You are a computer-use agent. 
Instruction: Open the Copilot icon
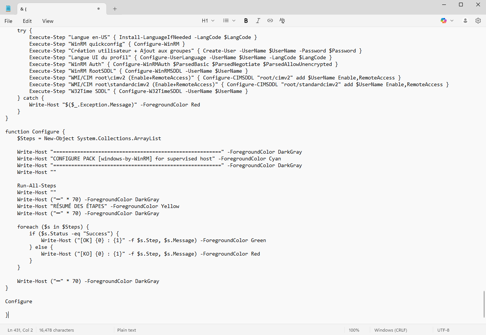(x=444, y=21)
